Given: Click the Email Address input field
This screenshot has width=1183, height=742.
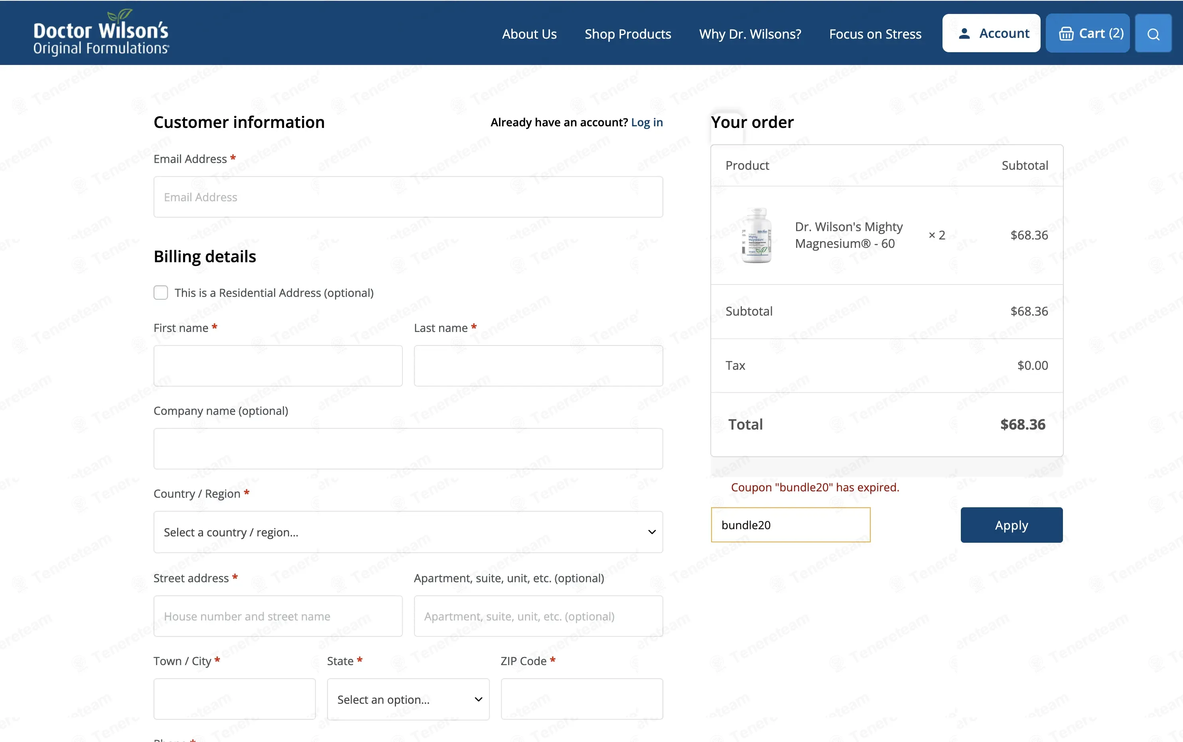Looking at the screenshot, I should (408, 197).
